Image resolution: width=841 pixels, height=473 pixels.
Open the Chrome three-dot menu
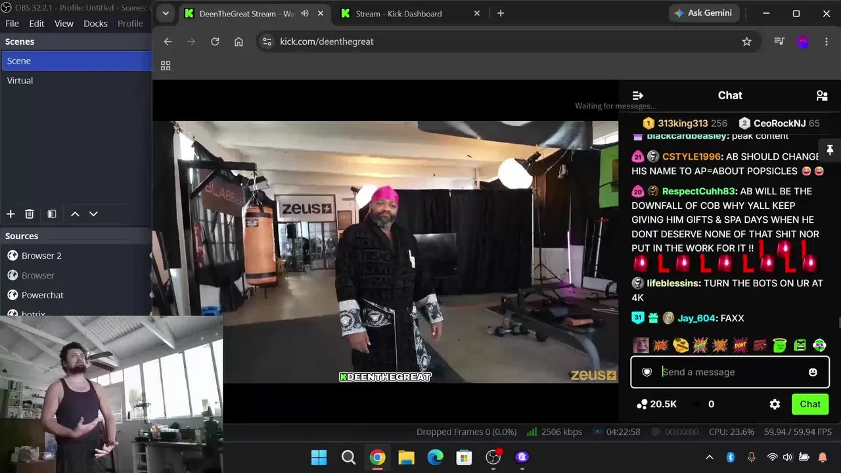(x=827, y=41)
